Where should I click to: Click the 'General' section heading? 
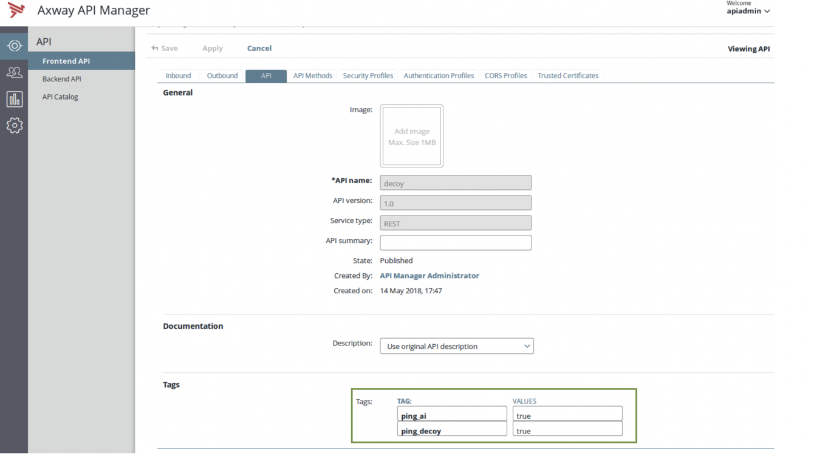click(x=177, y=92)
